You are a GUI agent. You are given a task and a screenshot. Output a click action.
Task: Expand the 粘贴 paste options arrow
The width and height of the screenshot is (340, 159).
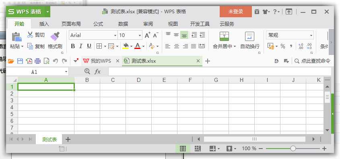tap(23, 47)
